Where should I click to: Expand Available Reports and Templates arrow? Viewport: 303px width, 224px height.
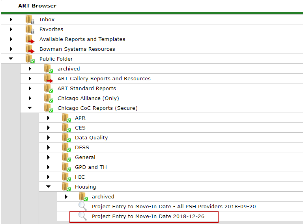(x=11, y=39)
